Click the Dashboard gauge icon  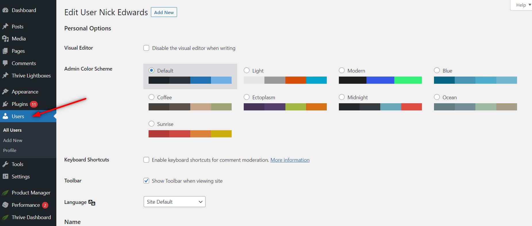pos(5,10)
